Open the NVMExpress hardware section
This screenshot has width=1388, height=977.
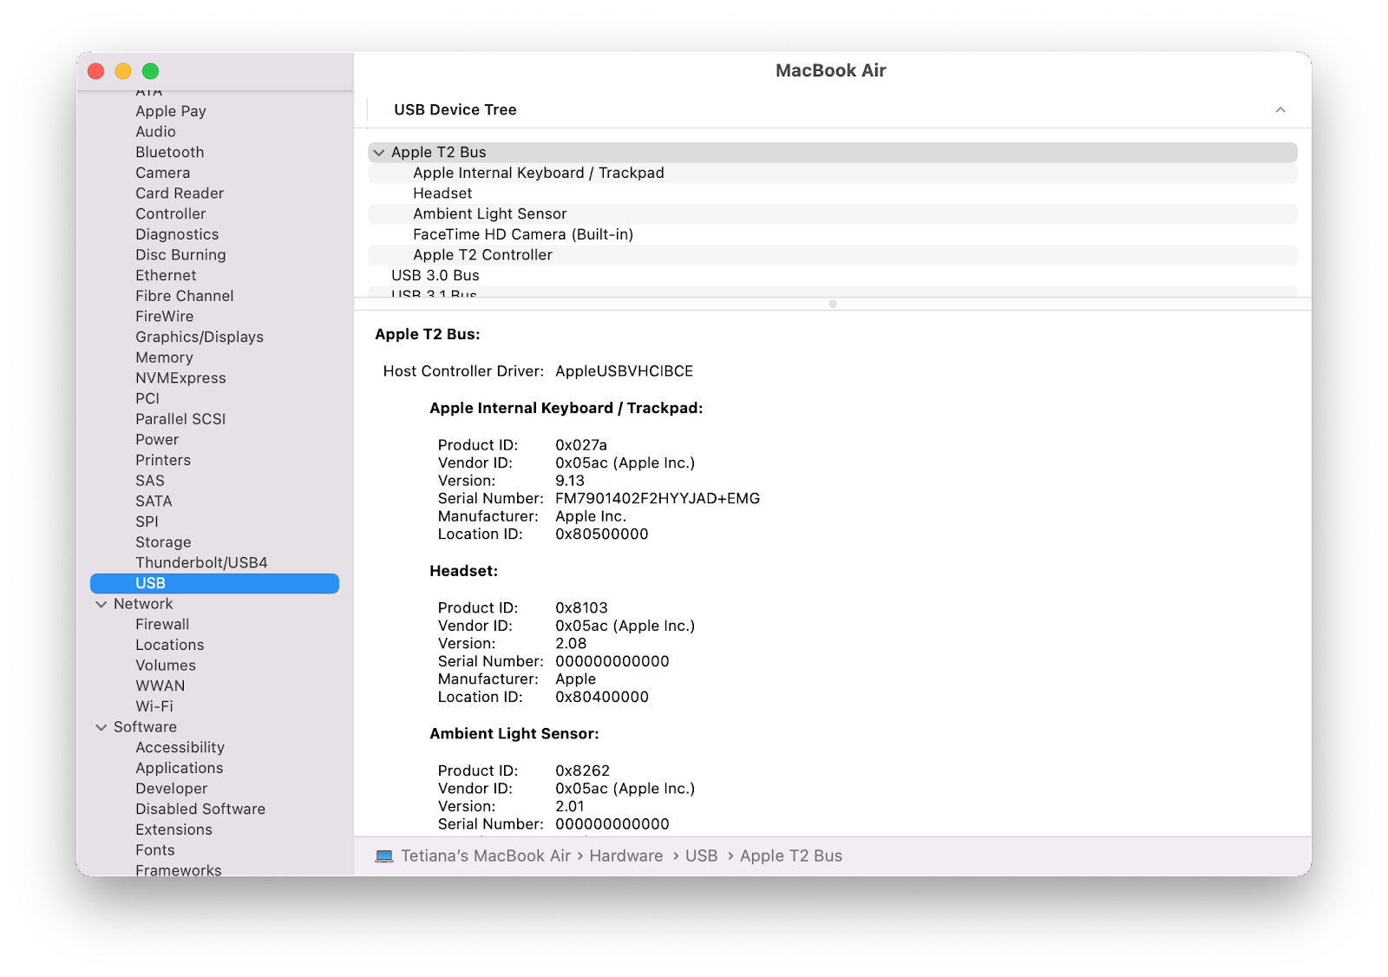180,377
